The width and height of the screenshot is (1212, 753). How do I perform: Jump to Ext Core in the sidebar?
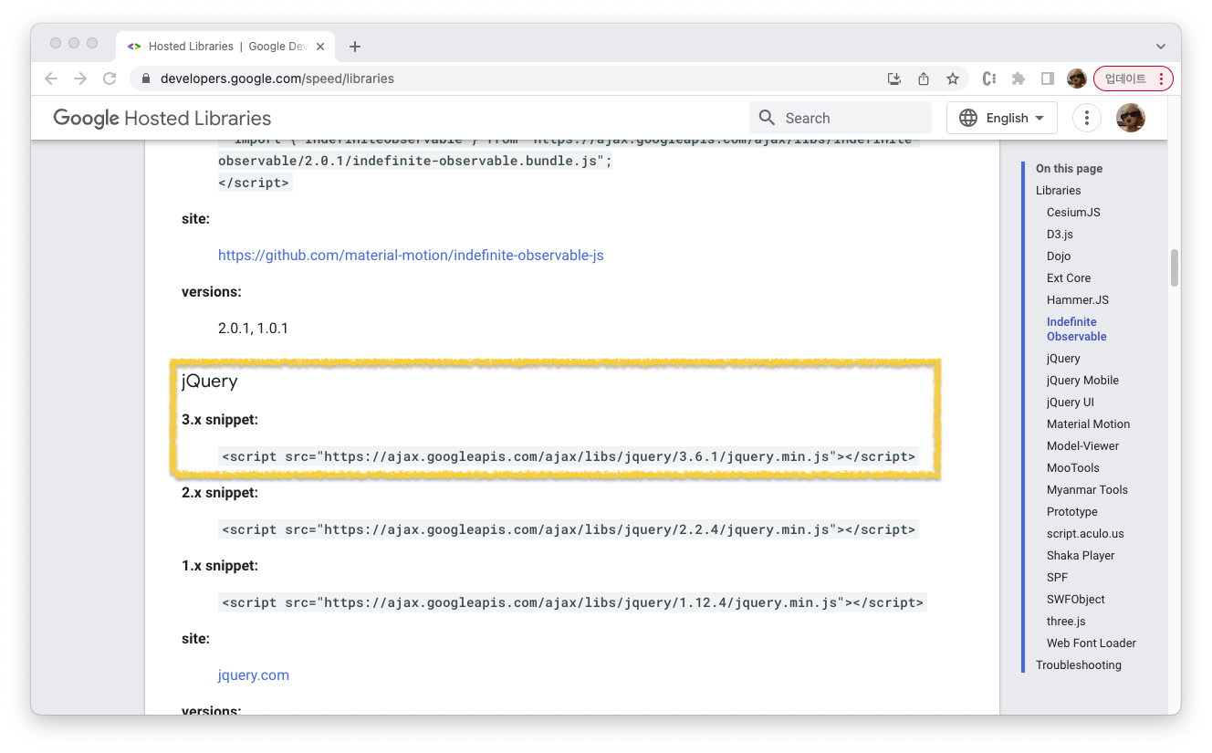pos(1069,278)
